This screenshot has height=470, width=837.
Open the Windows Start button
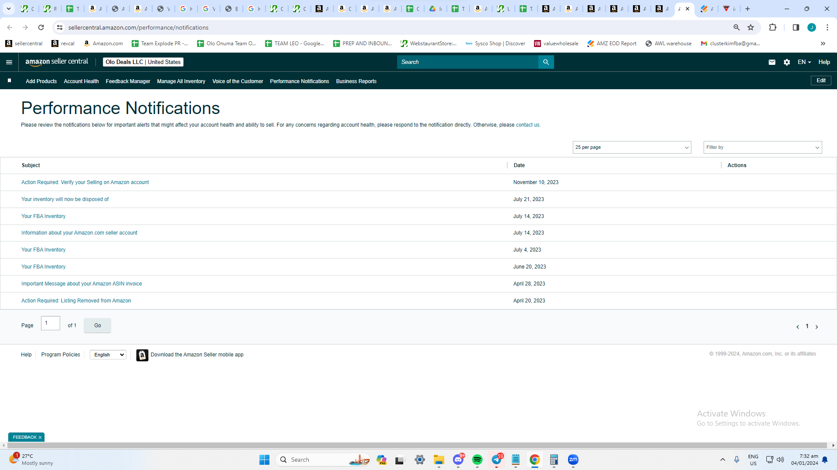(264, 460)
